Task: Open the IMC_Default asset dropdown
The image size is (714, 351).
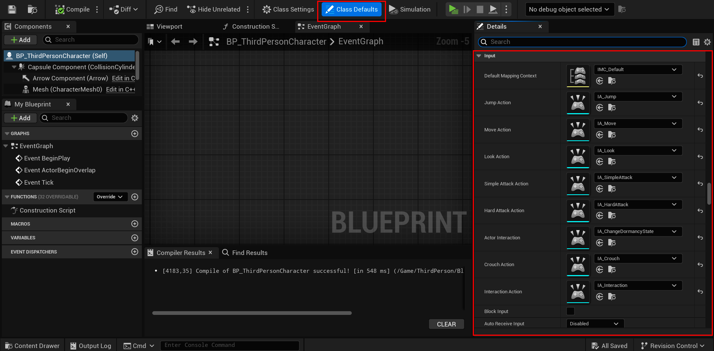Action: click(x=638, y=70)
